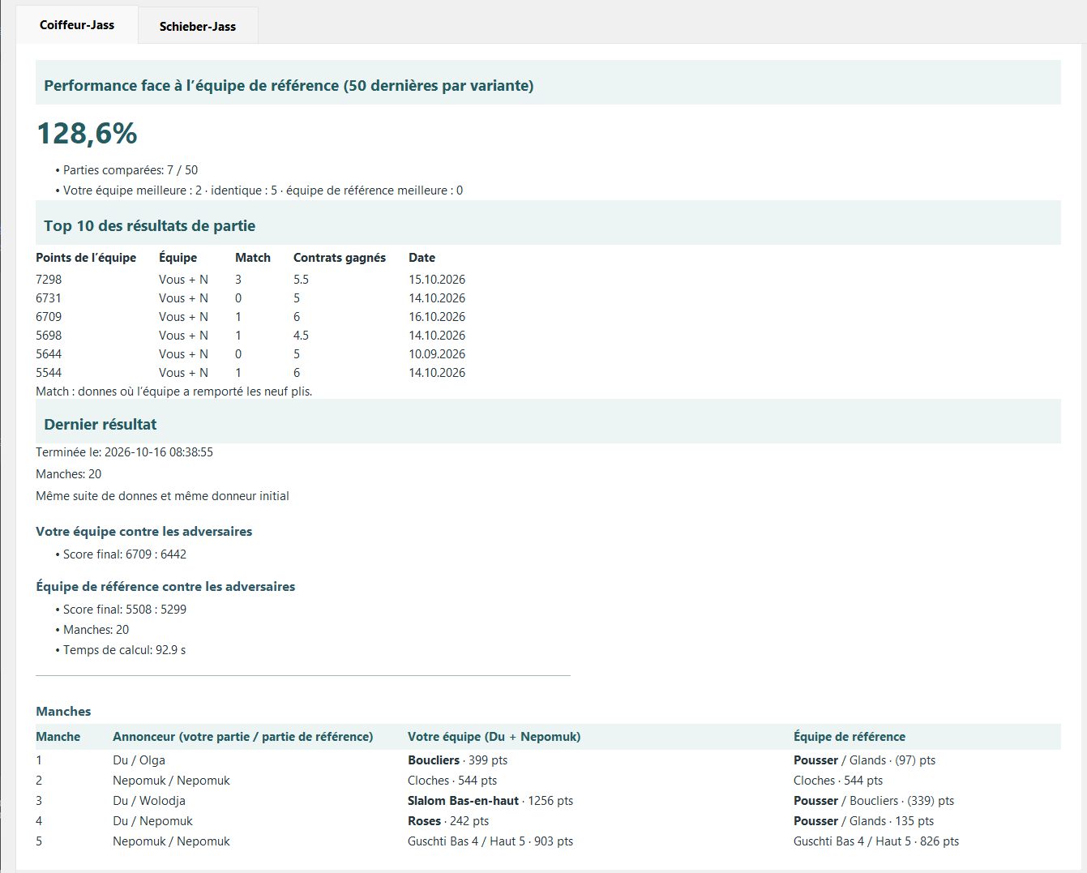Viewport: 1087px width, 873px height.
Task: Click the 'Score final: 6709 : 6442' line
Action: pyautogui.click(x=125, y=554)
